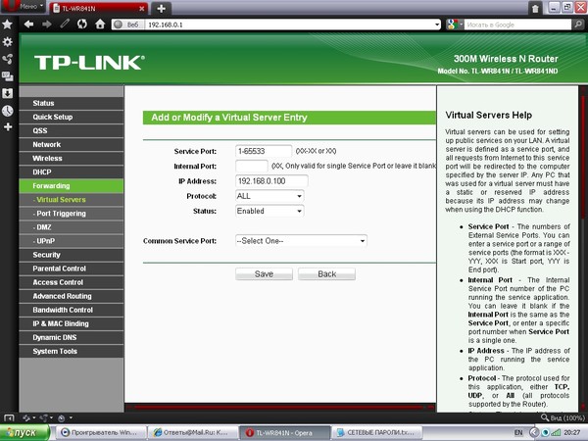The height and width of the screenshot is (441, 588).
Task: Open Bandwidth Control settings
Action: pyautogui.click(x=72, y=310)
